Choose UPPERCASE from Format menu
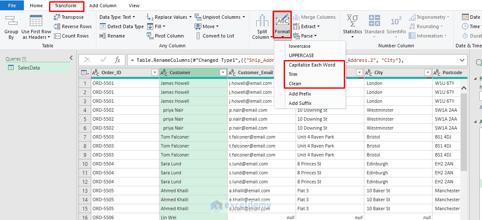Viewport: 482px width, 220px height. (x=310, y=55)
